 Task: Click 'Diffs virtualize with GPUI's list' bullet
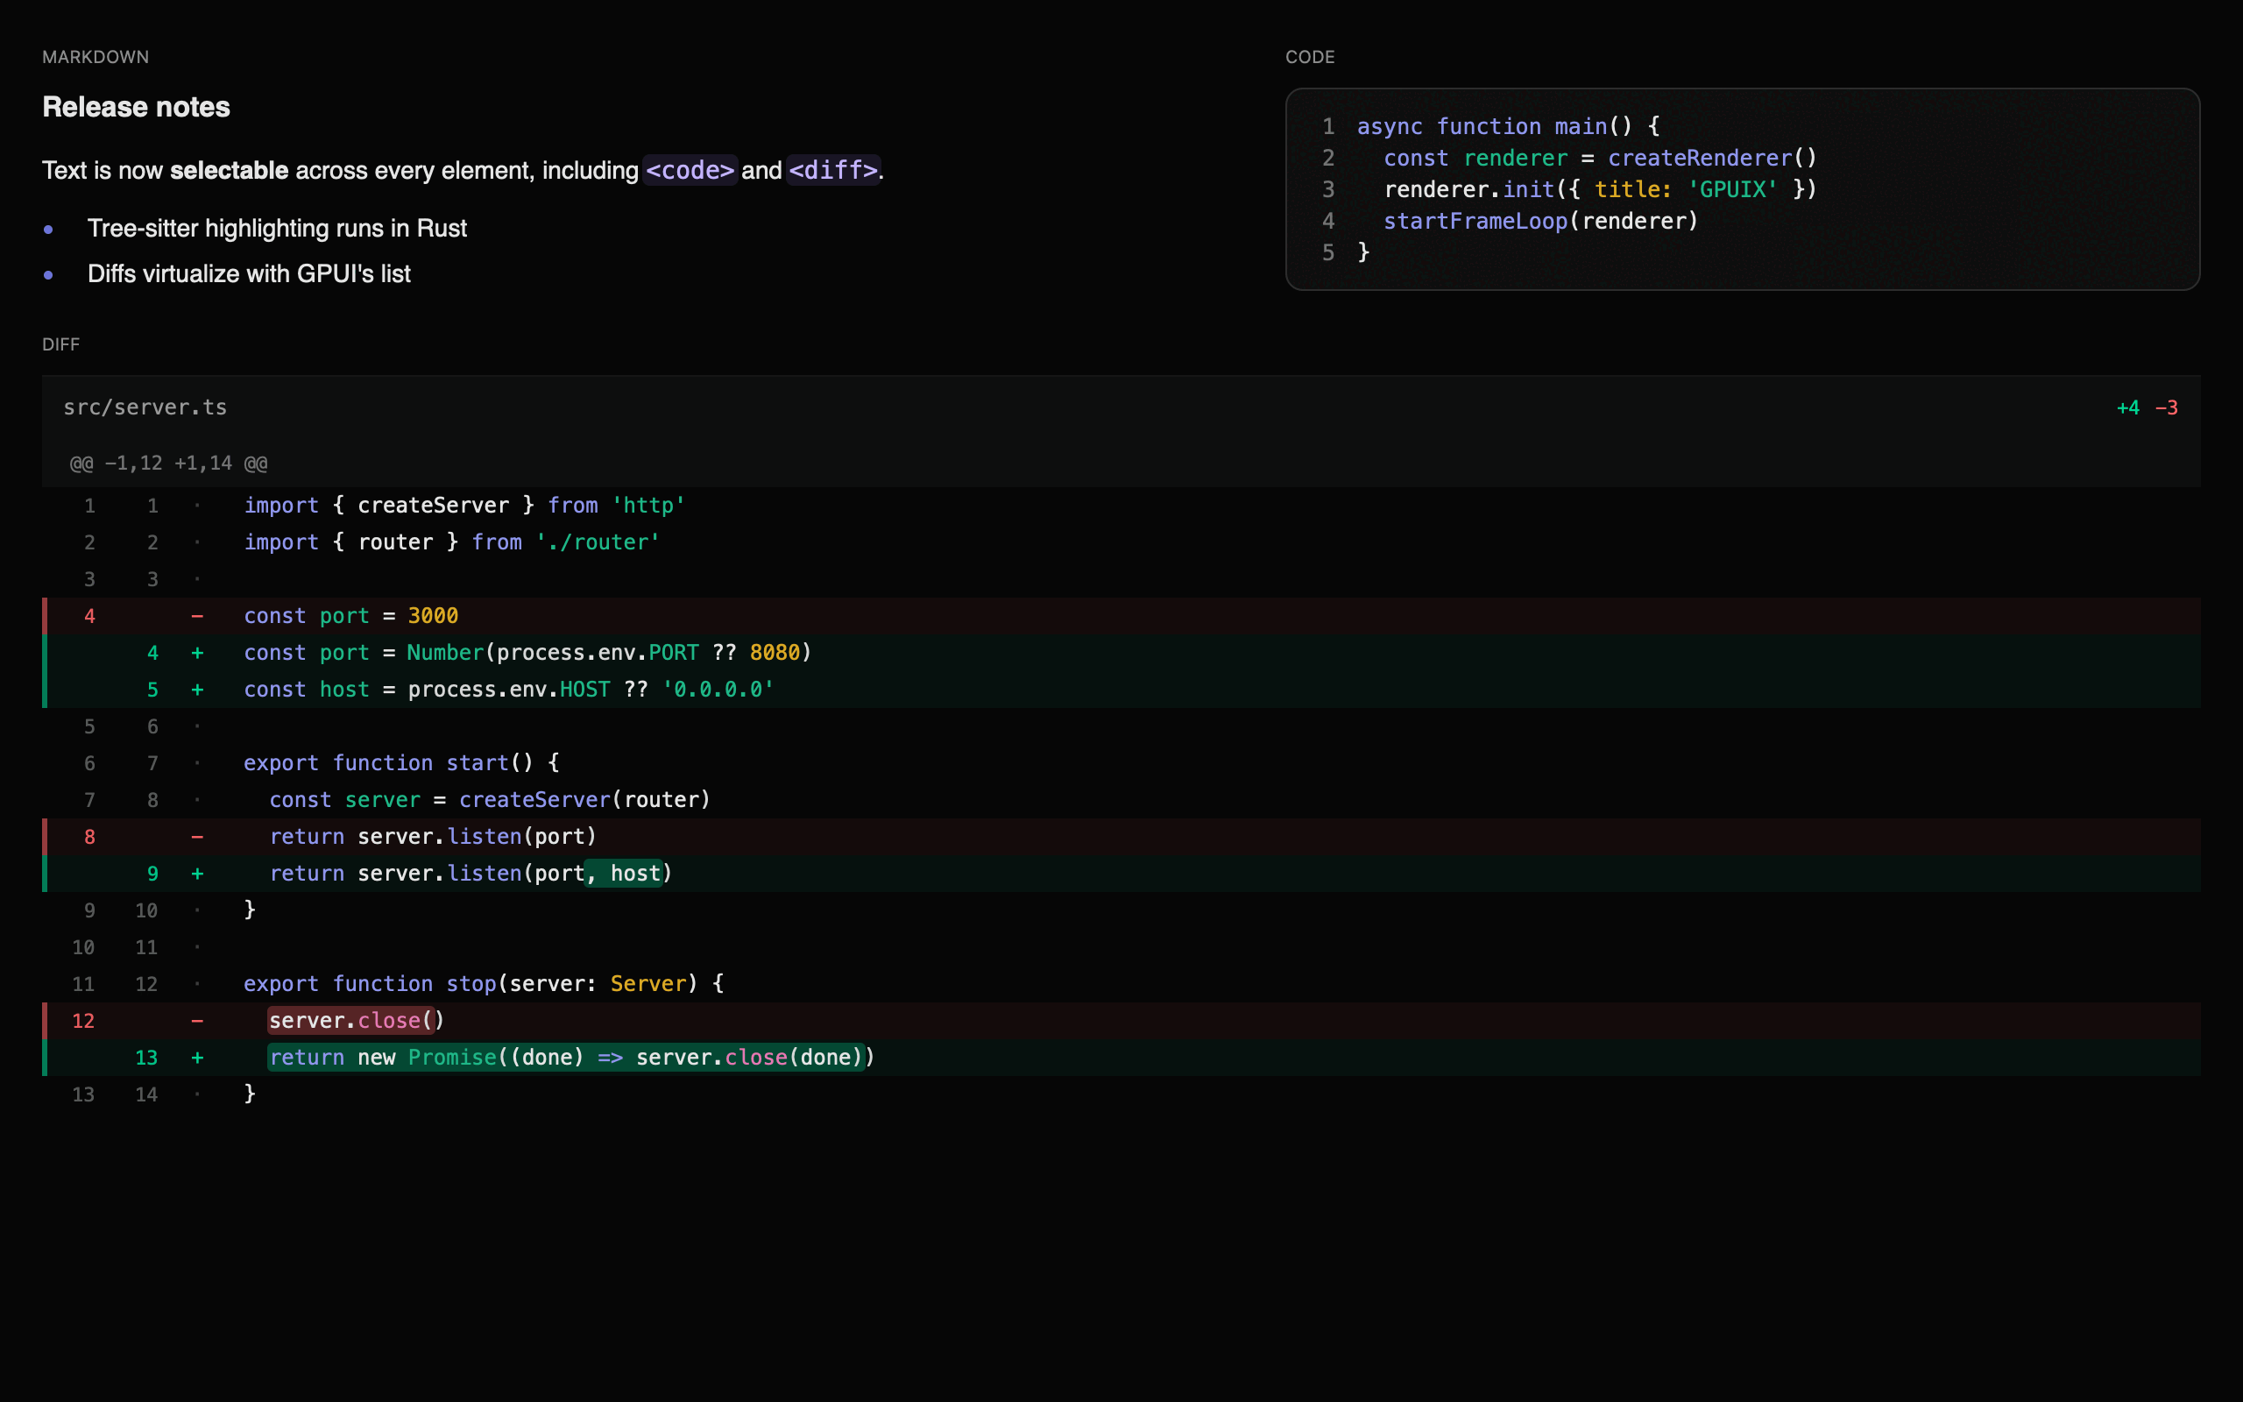(249, 273)
